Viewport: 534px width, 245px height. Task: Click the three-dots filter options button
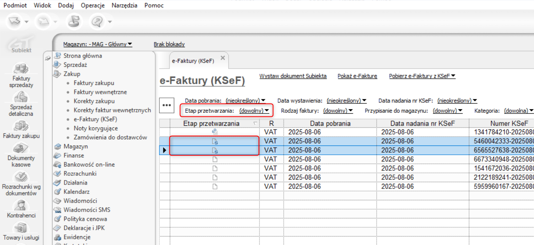point(167,105)
